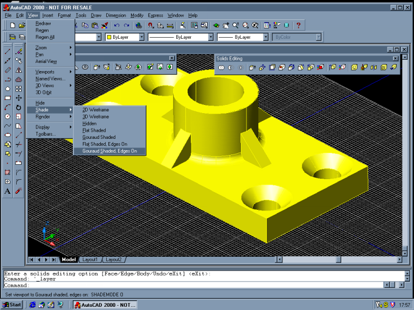Click the Help question mark icon
Viewport: 414px width, 310px height.
[299, 25]
